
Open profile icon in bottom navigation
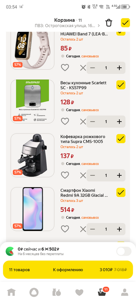(x=125, y=292)
